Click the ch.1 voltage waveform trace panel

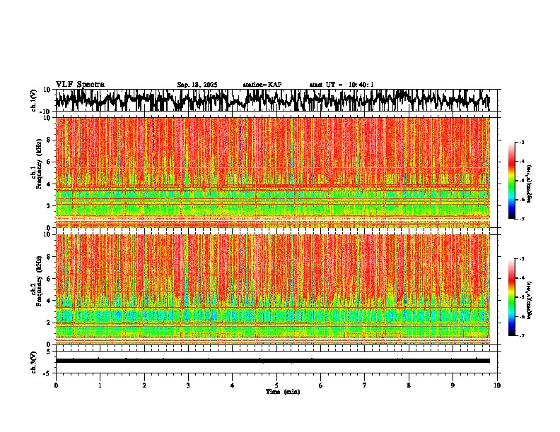coord(276,100)
